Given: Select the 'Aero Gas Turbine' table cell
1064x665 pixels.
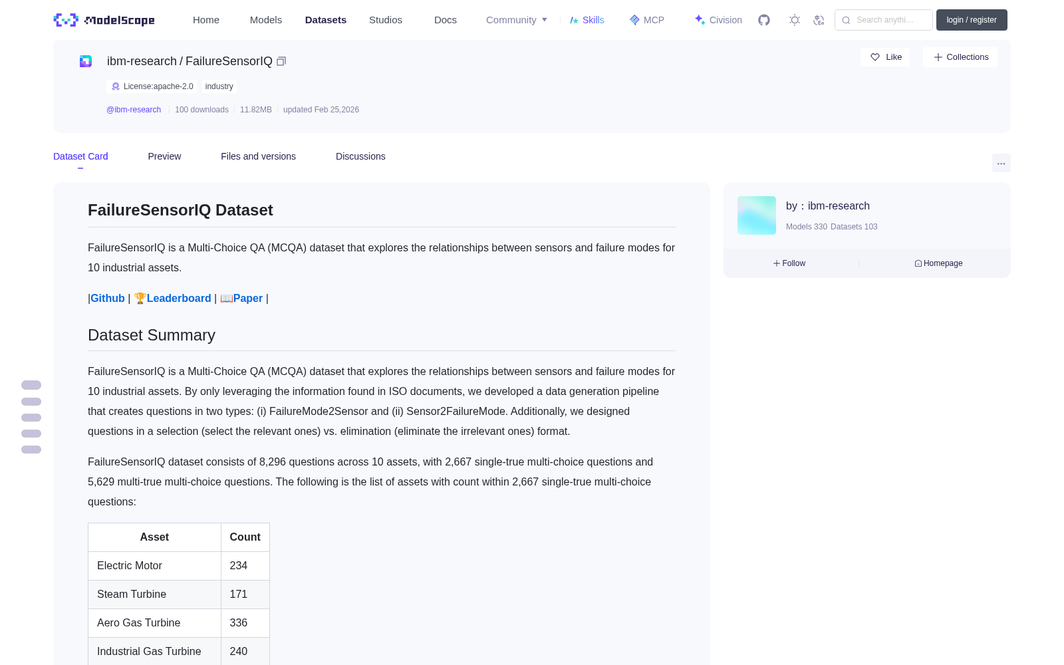Looking at the screenshot, I should tap(154, 623).
